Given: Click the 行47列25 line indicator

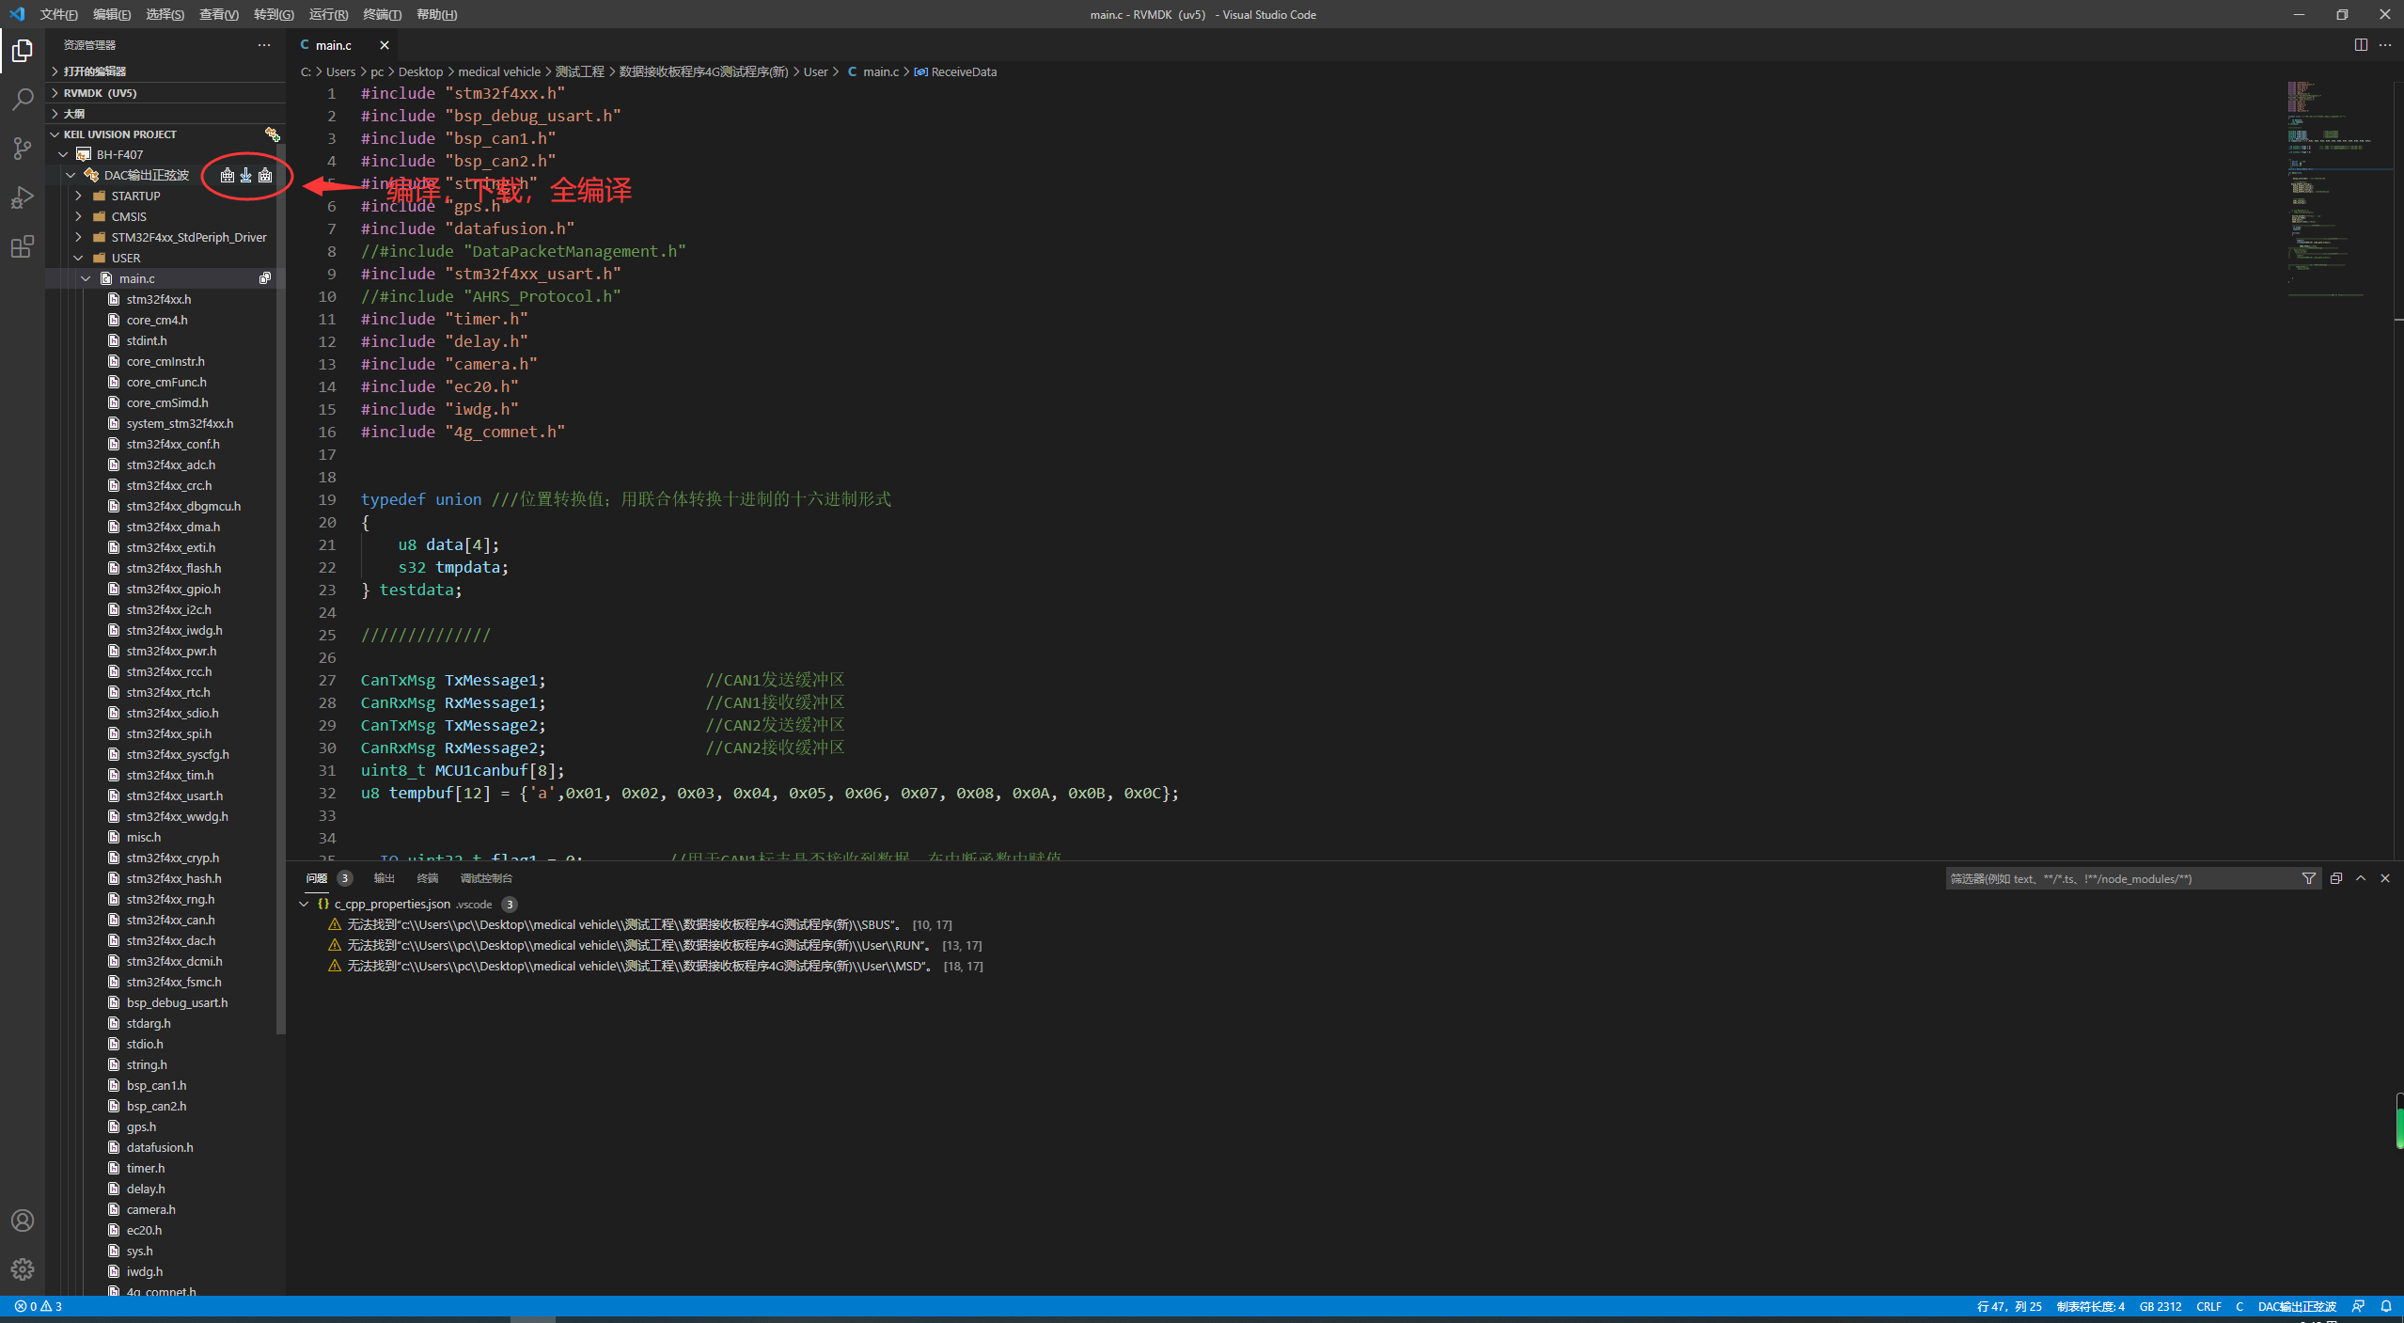Looking at the screenshot, I should point(2010,1306).
